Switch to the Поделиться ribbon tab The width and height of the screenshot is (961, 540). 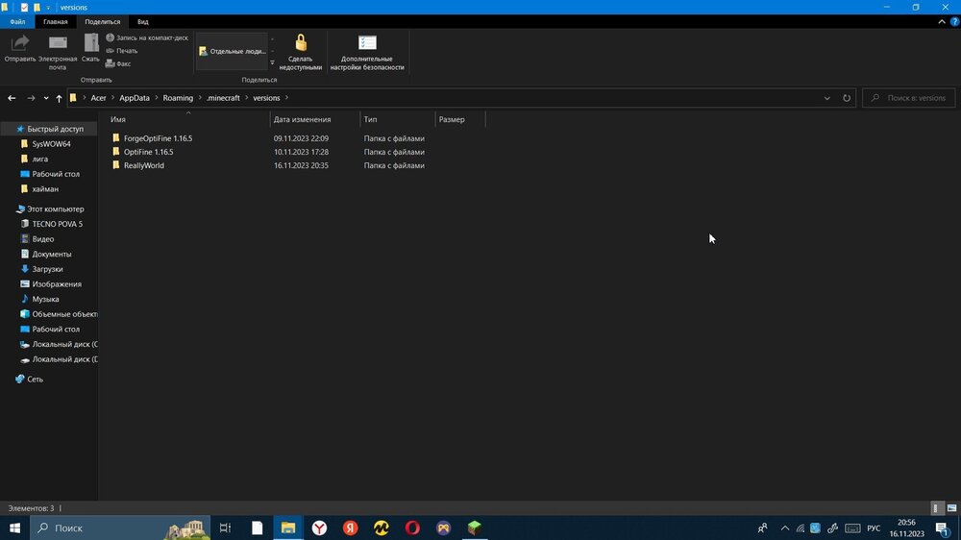[x=103, y=21]
